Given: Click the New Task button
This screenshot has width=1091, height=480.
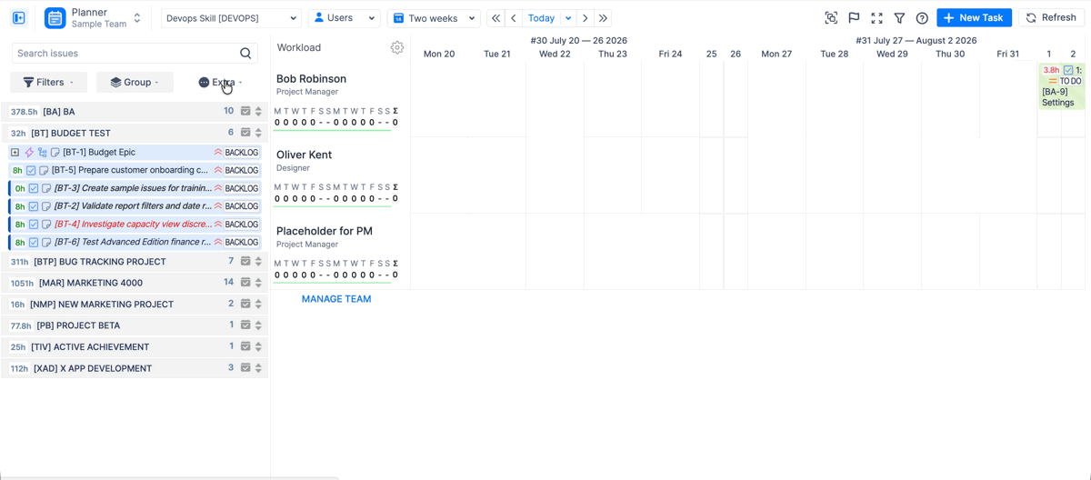Looking at the screenshot, I should (x=974, y=18).
